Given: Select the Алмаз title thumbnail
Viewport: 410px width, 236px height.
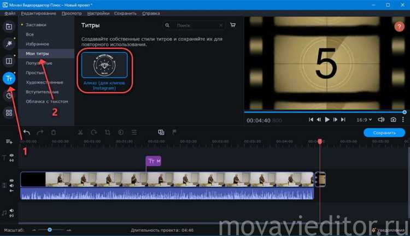Looking at the screenshot, I should pos(104,65).
